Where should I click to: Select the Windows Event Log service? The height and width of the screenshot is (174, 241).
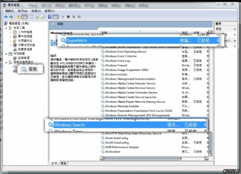point(154,61)
